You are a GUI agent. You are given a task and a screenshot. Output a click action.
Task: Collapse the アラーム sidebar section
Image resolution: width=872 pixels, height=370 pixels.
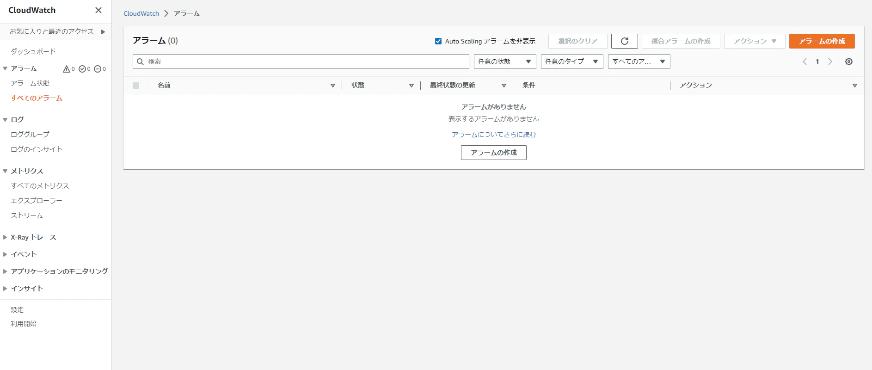(x=5, y=68)
